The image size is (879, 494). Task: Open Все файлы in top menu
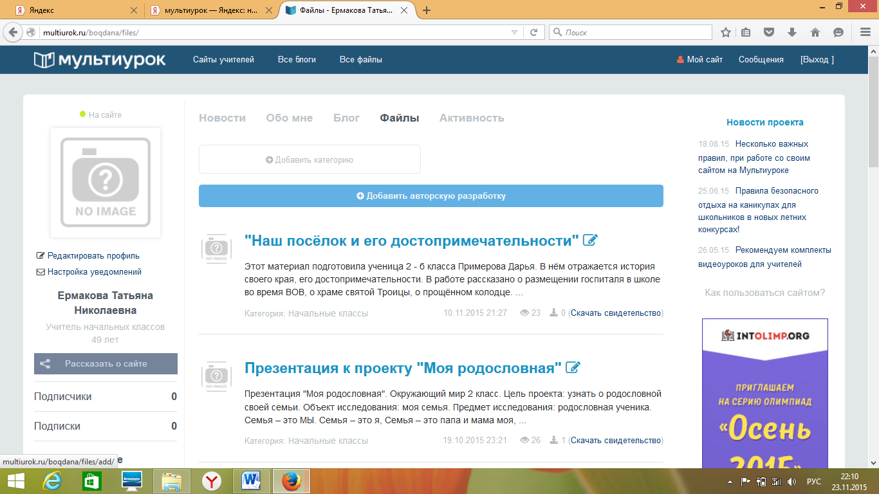pyautogui.click(x=361, y=60)
